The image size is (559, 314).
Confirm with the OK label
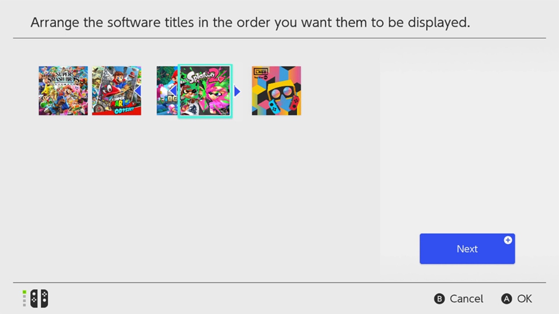coord(524,299)
